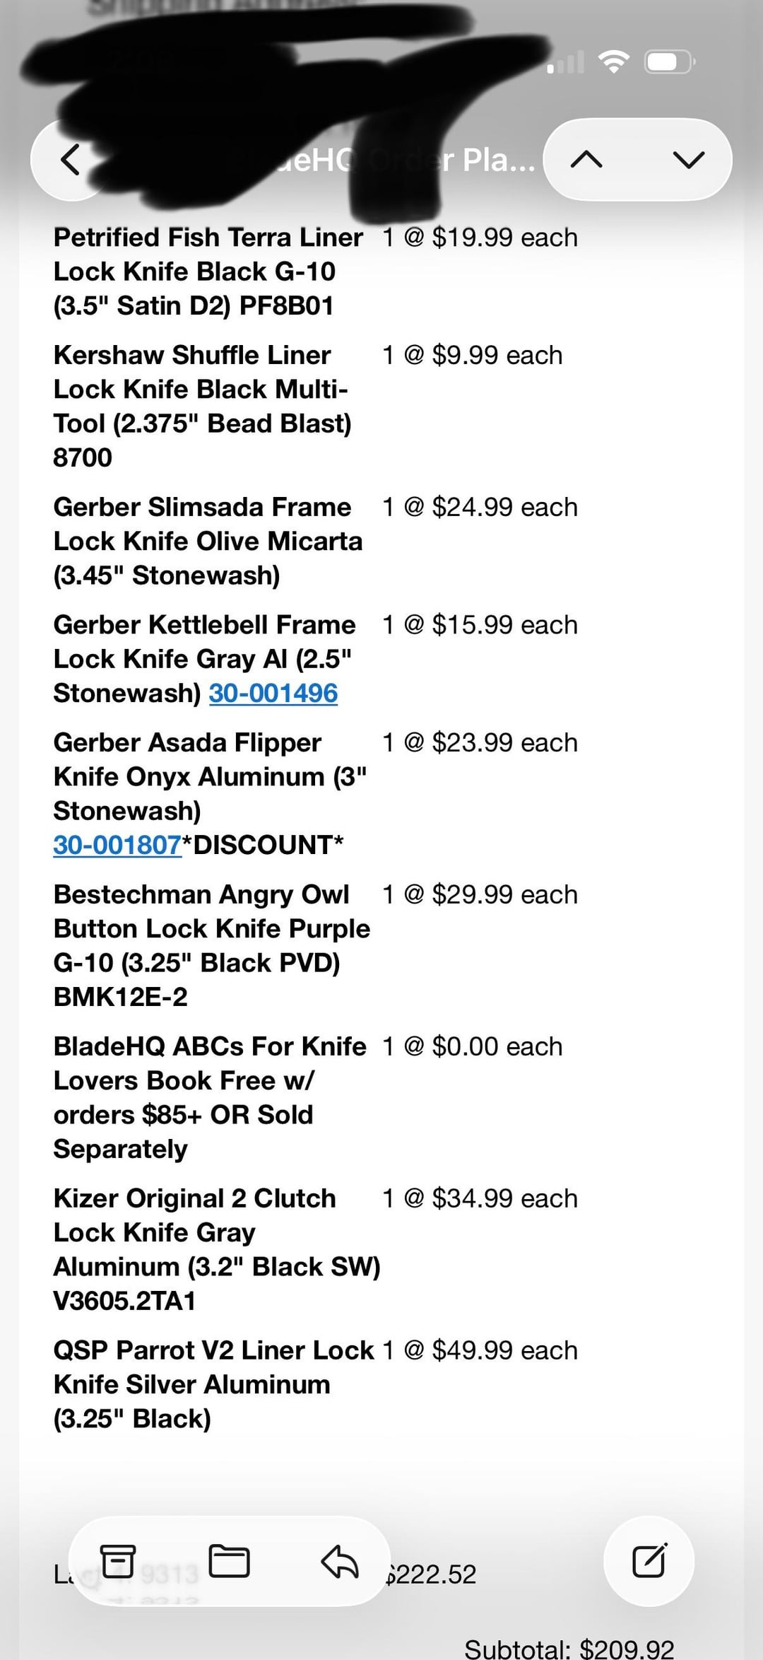Tap the Kershaw Shuffle item description
Viewport: 763px width, 1660px height.
pyautogui.click(x=202, y=406)
